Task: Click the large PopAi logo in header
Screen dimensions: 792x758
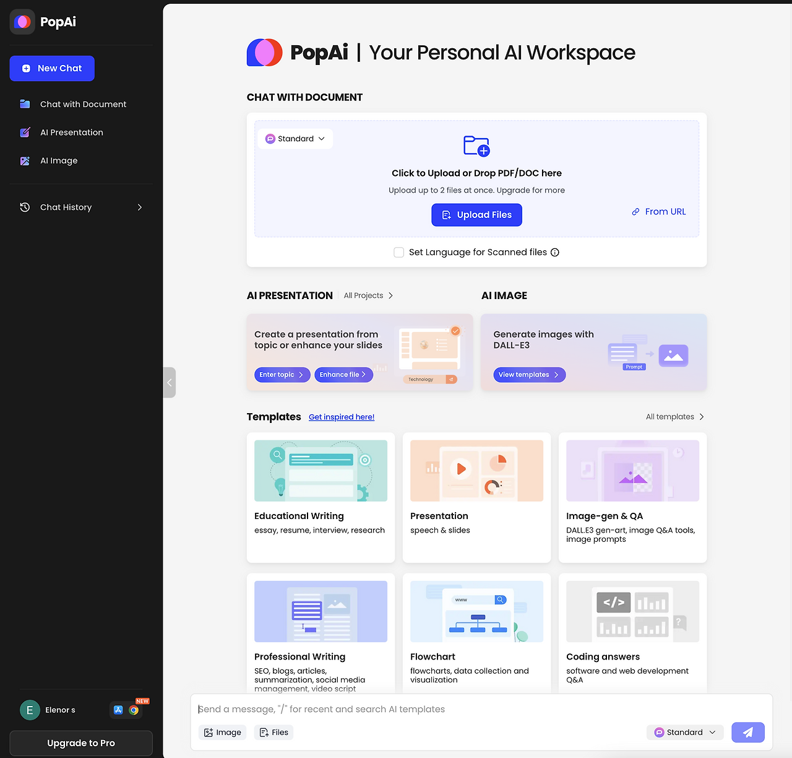Action: tap(265, 53)
